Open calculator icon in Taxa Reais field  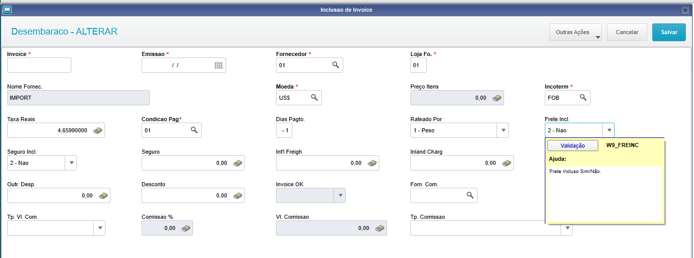(98, 130)
